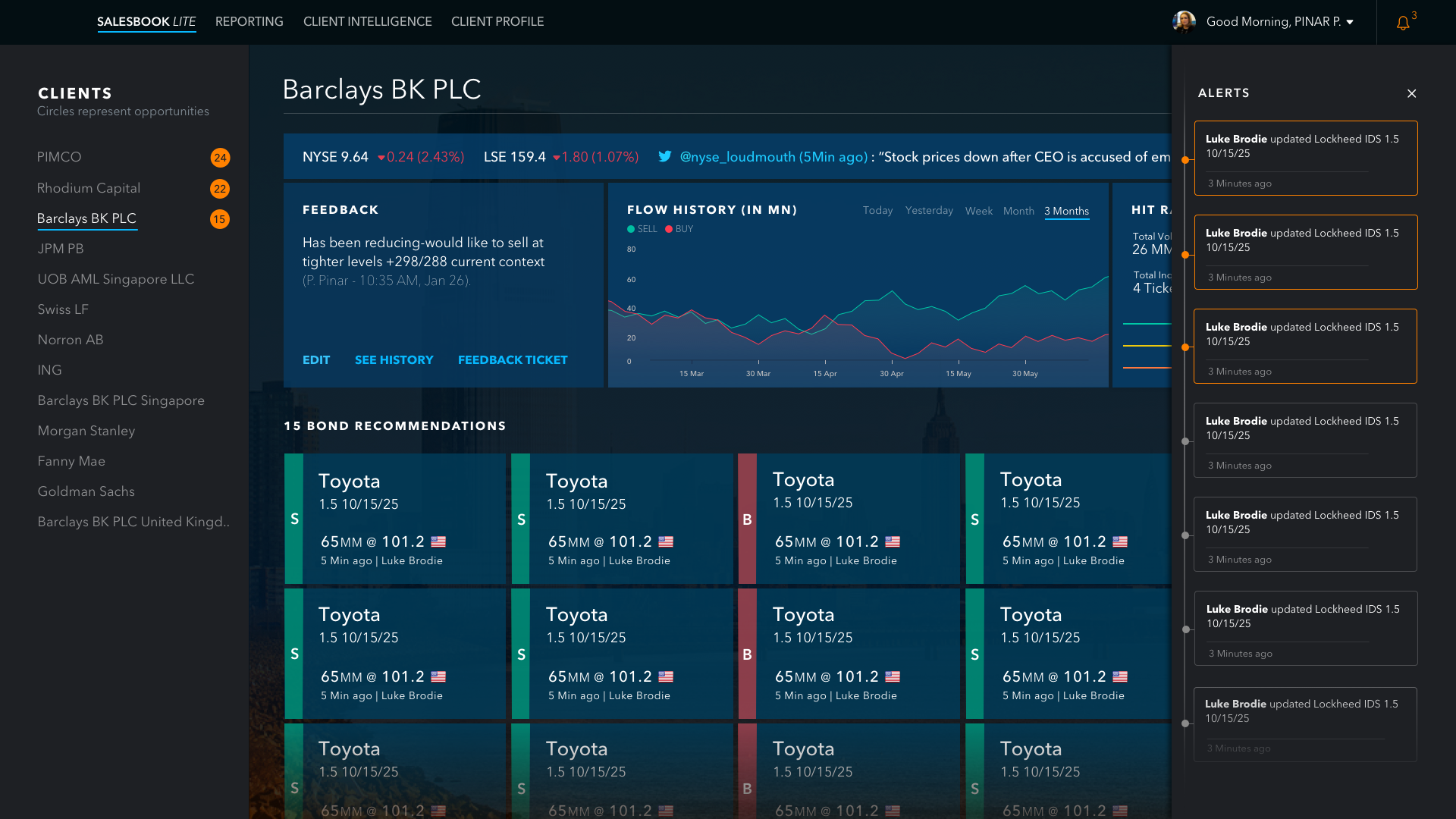The image size is (1456, 819).
Task: Select PIMCO in the clients list
Action: coord(59,157)
